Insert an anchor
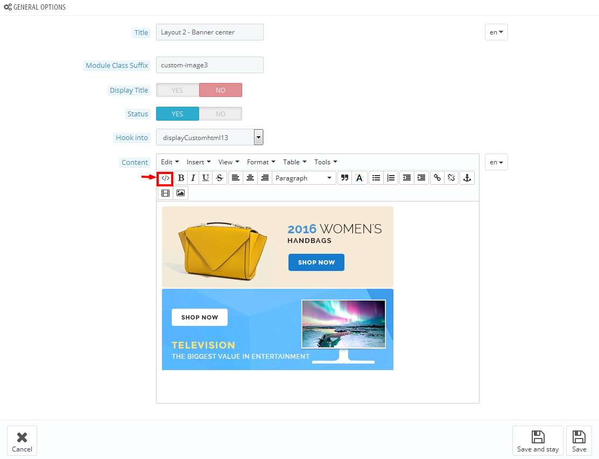This screenshot has width=599, height=459. coord(467,178)
